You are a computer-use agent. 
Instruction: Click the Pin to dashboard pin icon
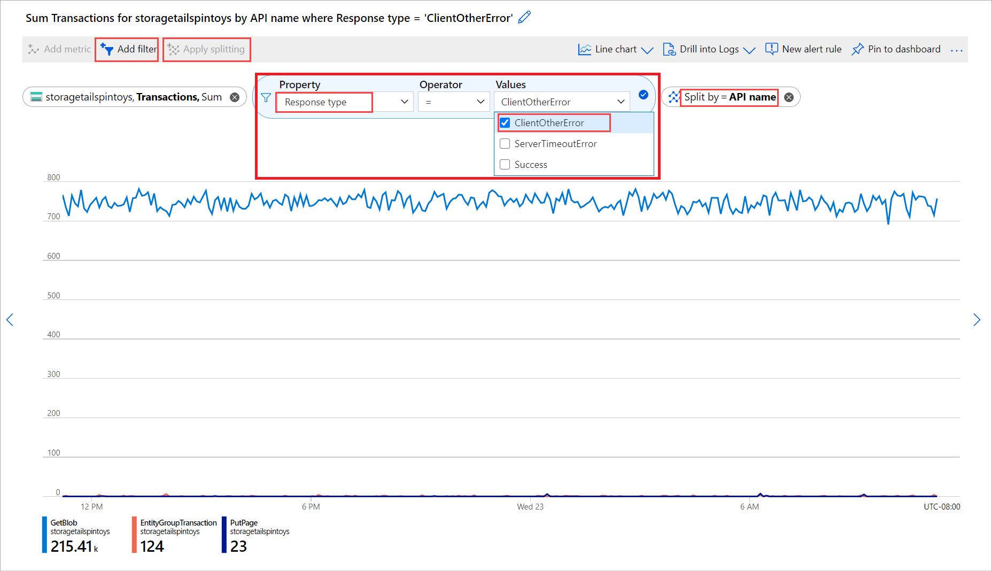(857, 49)
